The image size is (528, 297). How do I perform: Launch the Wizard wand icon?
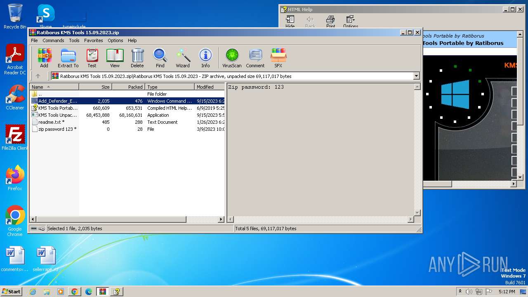(183, 58)
